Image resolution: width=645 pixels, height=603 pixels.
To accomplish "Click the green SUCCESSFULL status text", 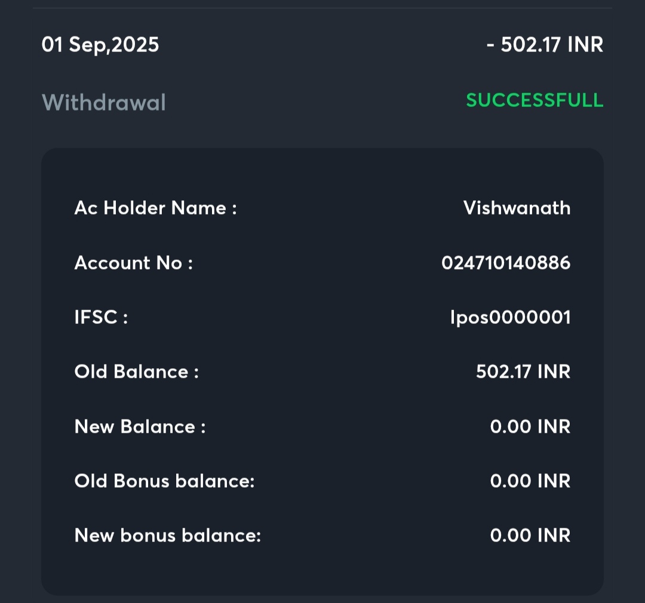I will 535,100.
